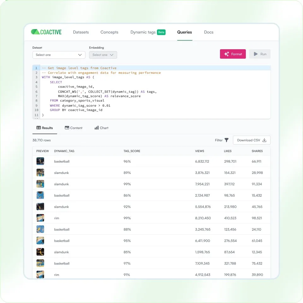Screen dimensions: 303x303
Task: Click the 89% tag score cell
Action: pyautogui.click(x=127, y=173)
